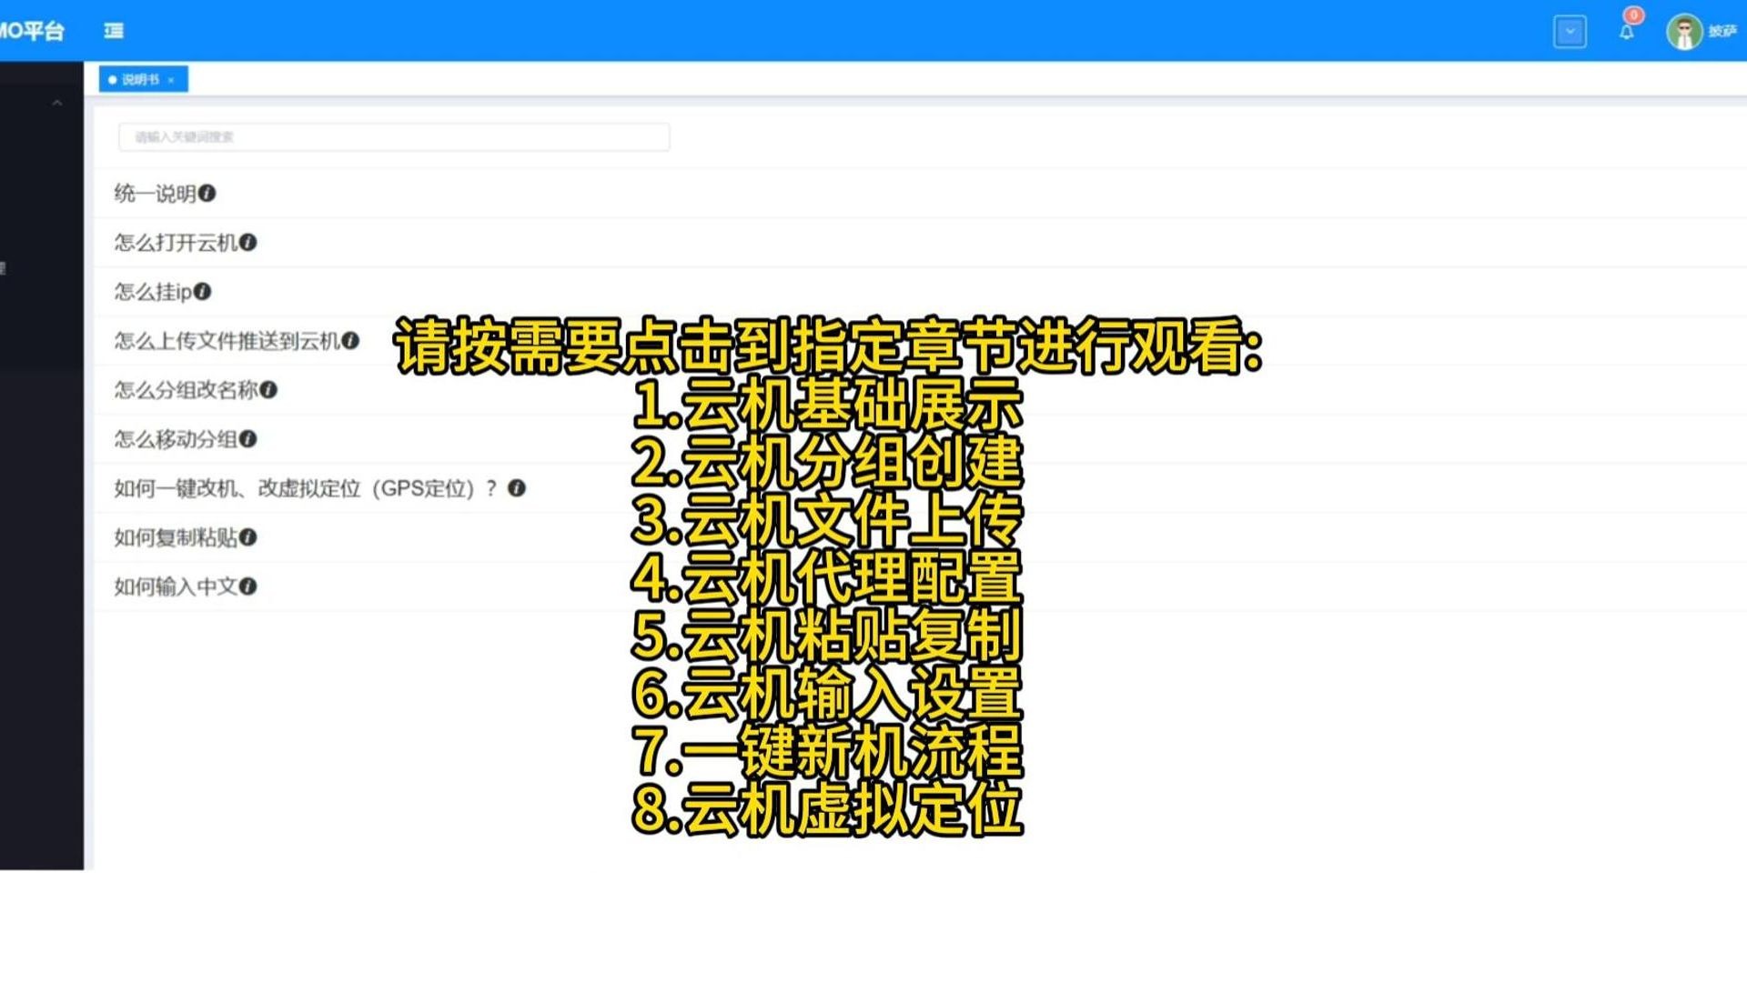Switch to the 说明书 tab

tap(139, 80)
